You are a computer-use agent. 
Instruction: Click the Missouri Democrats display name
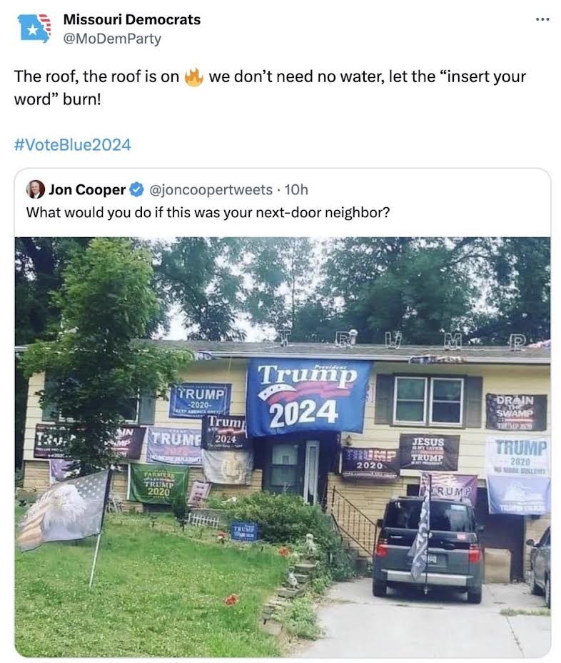click(x=132, y=19)
